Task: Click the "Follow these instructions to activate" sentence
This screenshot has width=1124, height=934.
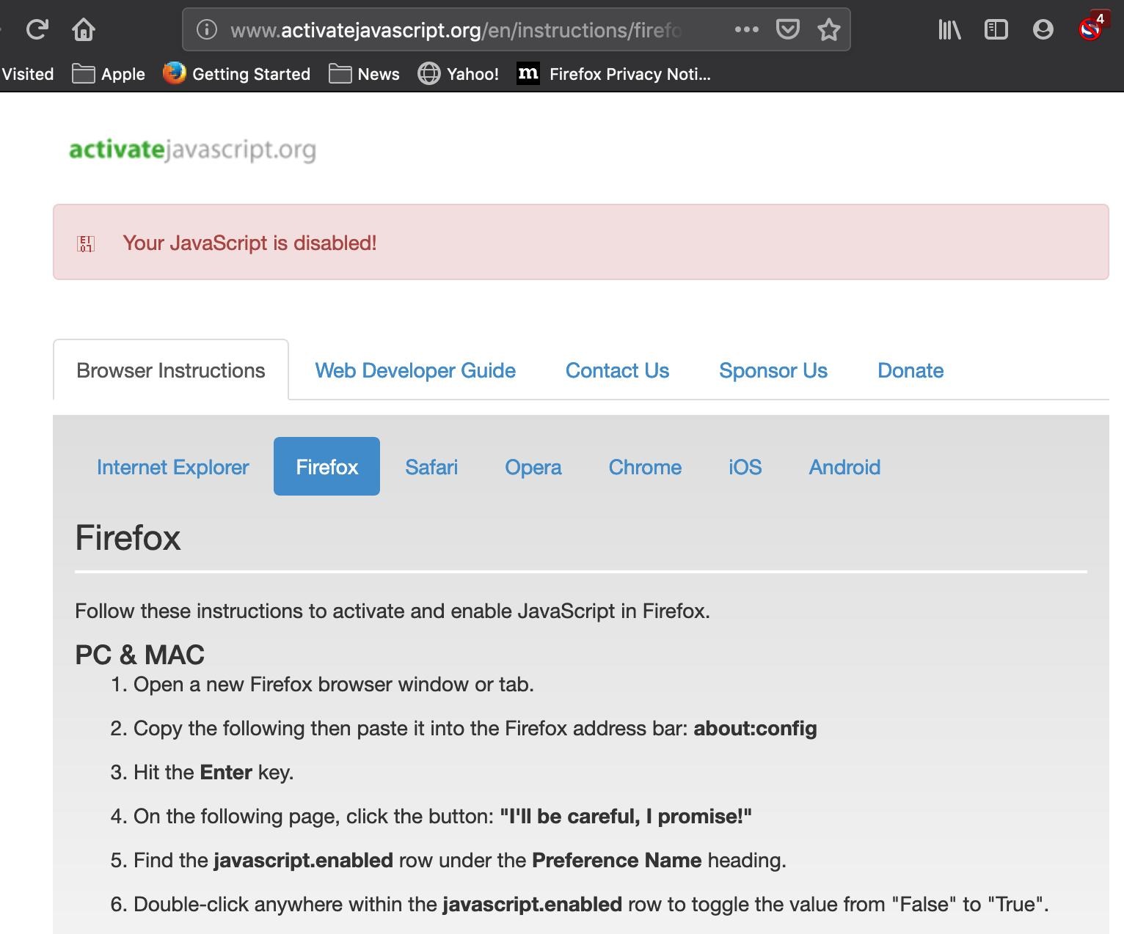Action: tap(393, 611)
